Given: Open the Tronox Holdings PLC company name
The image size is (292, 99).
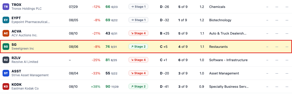Looking at the screenshot, I should (x=27, y=8).
